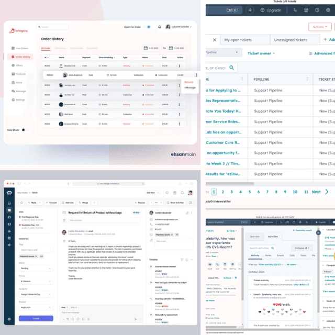
Task: Open the three-dot actions menu for Alice Krejčová
Action: point(196,75)
